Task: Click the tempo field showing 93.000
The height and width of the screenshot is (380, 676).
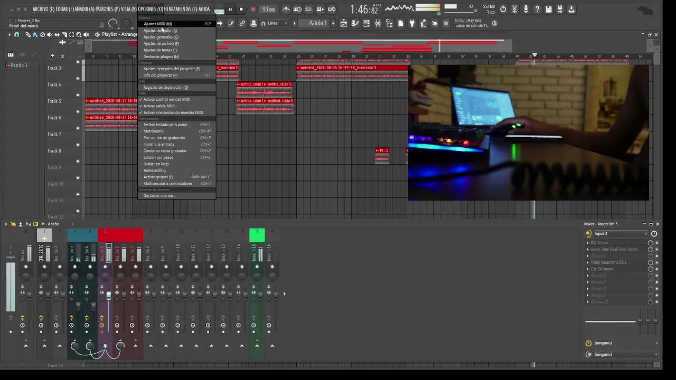Action: (x=269, y=9)
